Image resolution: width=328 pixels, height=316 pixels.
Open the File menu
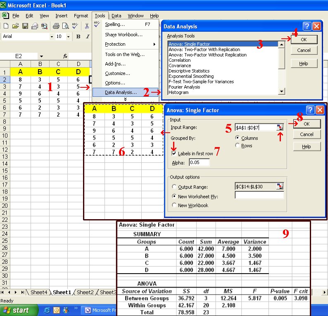tap(16, 16)
